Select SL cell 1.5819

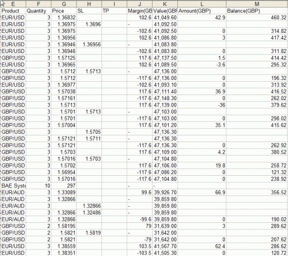click(x=89, y=233)
